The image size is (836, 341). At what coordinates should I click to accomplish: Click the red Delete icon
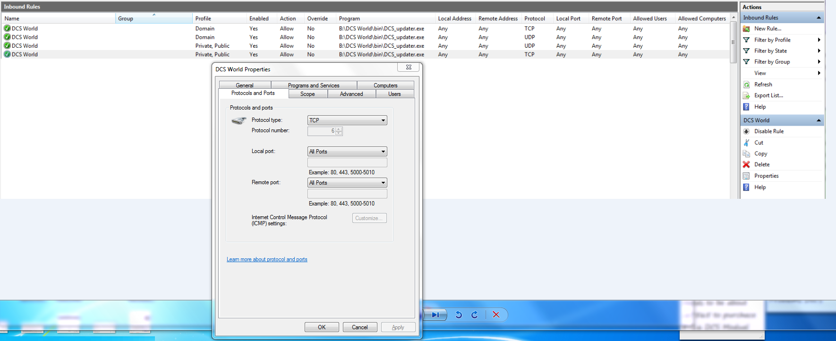click(x=746, y=164)
